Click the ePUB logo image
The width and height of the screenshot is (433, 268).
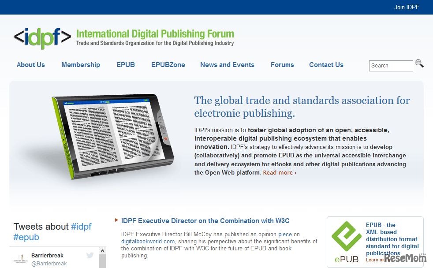click(x=346, y=242)
